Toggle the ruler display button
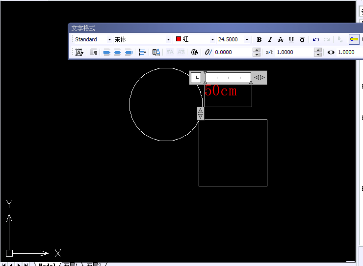Screen dimensions: 363x266 click(x=354, y=39)
